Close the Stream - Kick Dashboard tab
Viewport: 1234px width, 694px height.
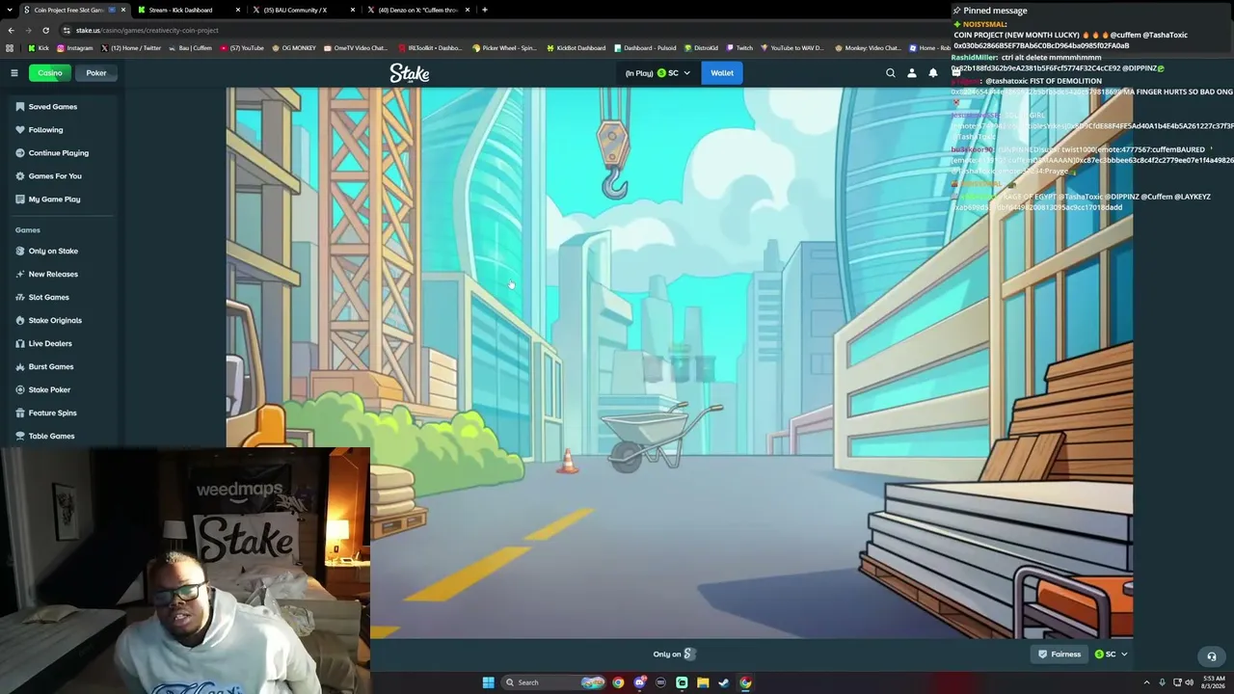[x=237, y=10]
